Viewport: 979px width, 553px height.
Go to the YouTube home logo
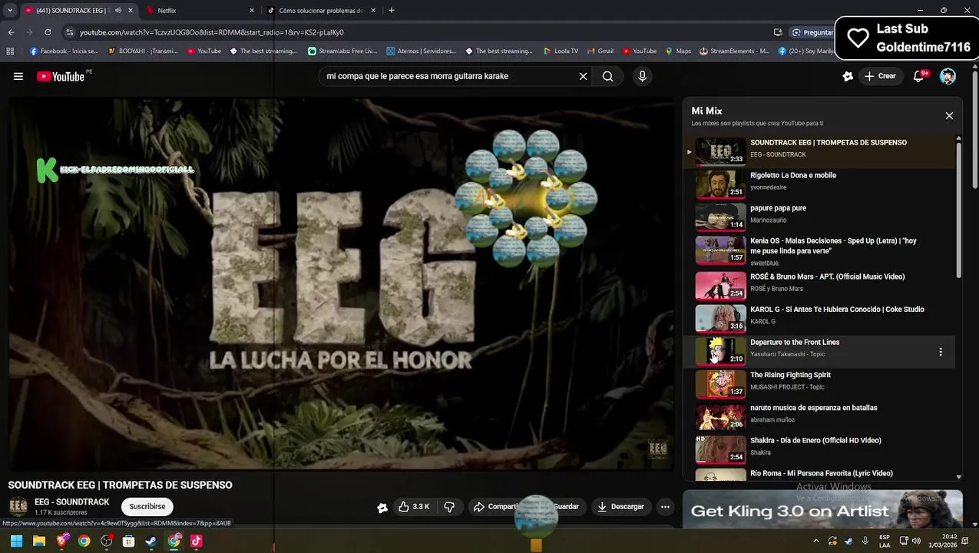(x=61, y=76)
